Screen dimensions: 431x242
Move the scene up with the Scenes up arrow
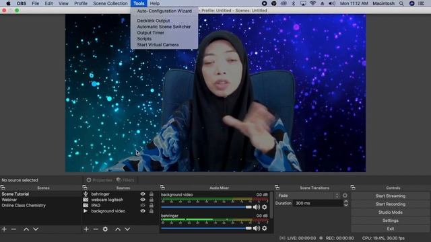pos(26,229)
